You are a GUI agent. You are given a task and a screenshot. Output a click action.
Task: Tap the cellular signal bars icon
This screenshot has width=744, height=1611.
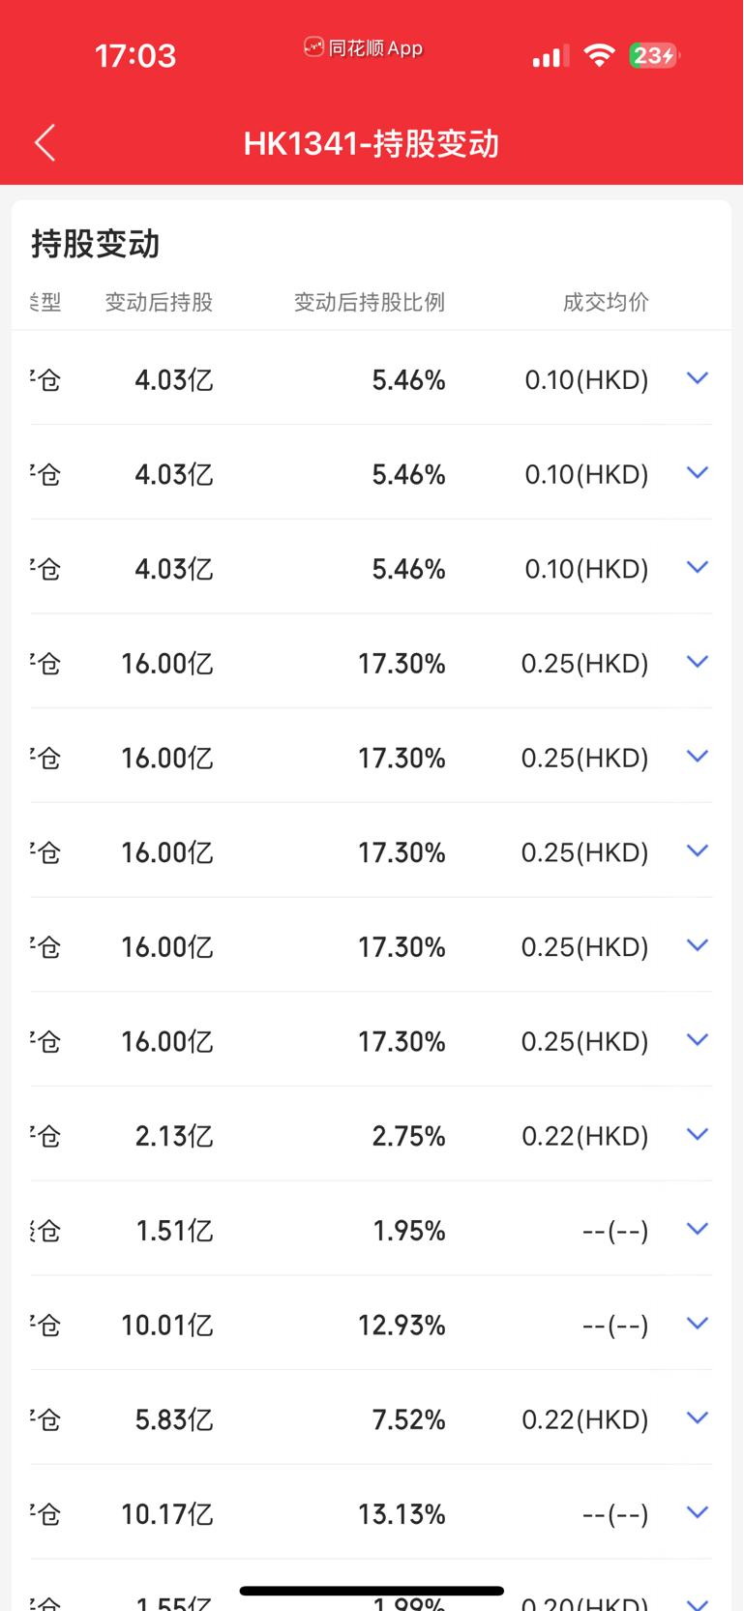click(x=551, y=57)
